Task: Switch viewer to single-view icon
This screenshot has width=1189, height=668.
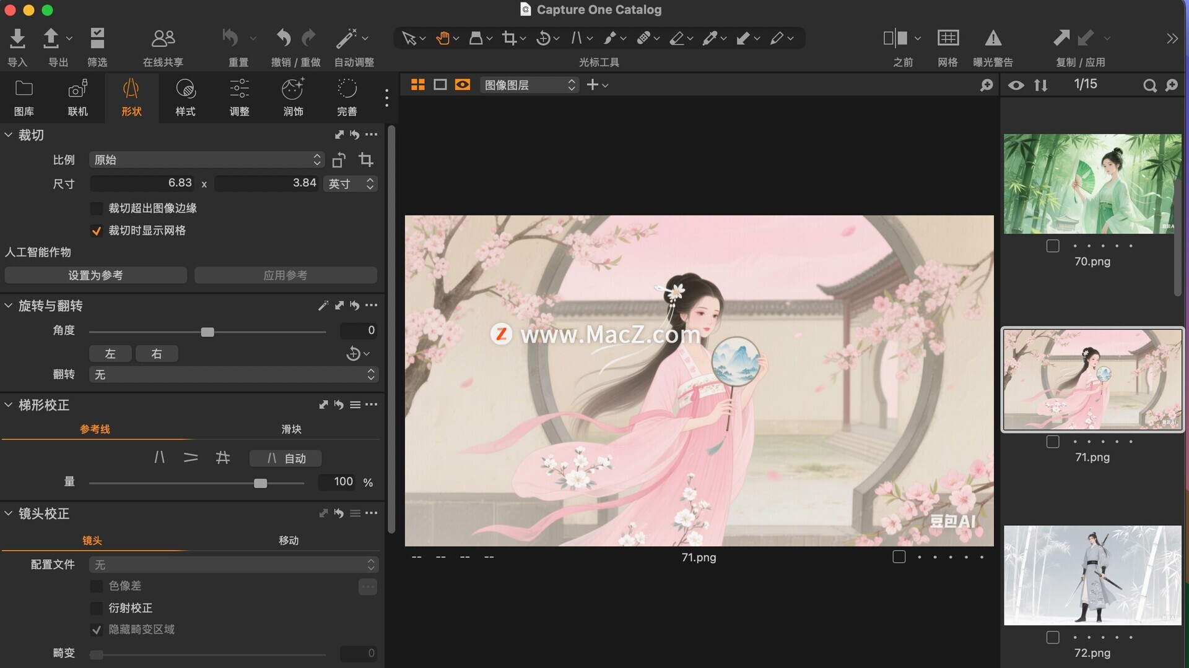Action: click(440, 85)
